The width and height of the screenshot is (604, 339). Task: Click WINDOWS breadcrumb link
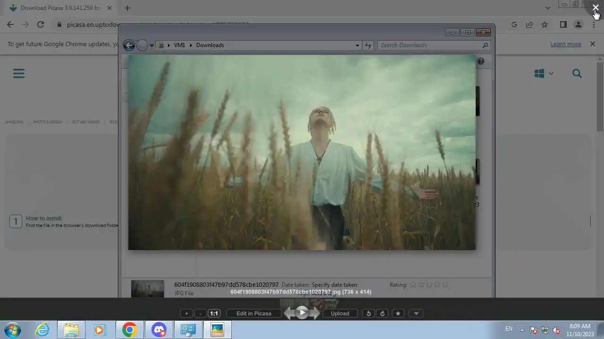[x=14, y=122]
